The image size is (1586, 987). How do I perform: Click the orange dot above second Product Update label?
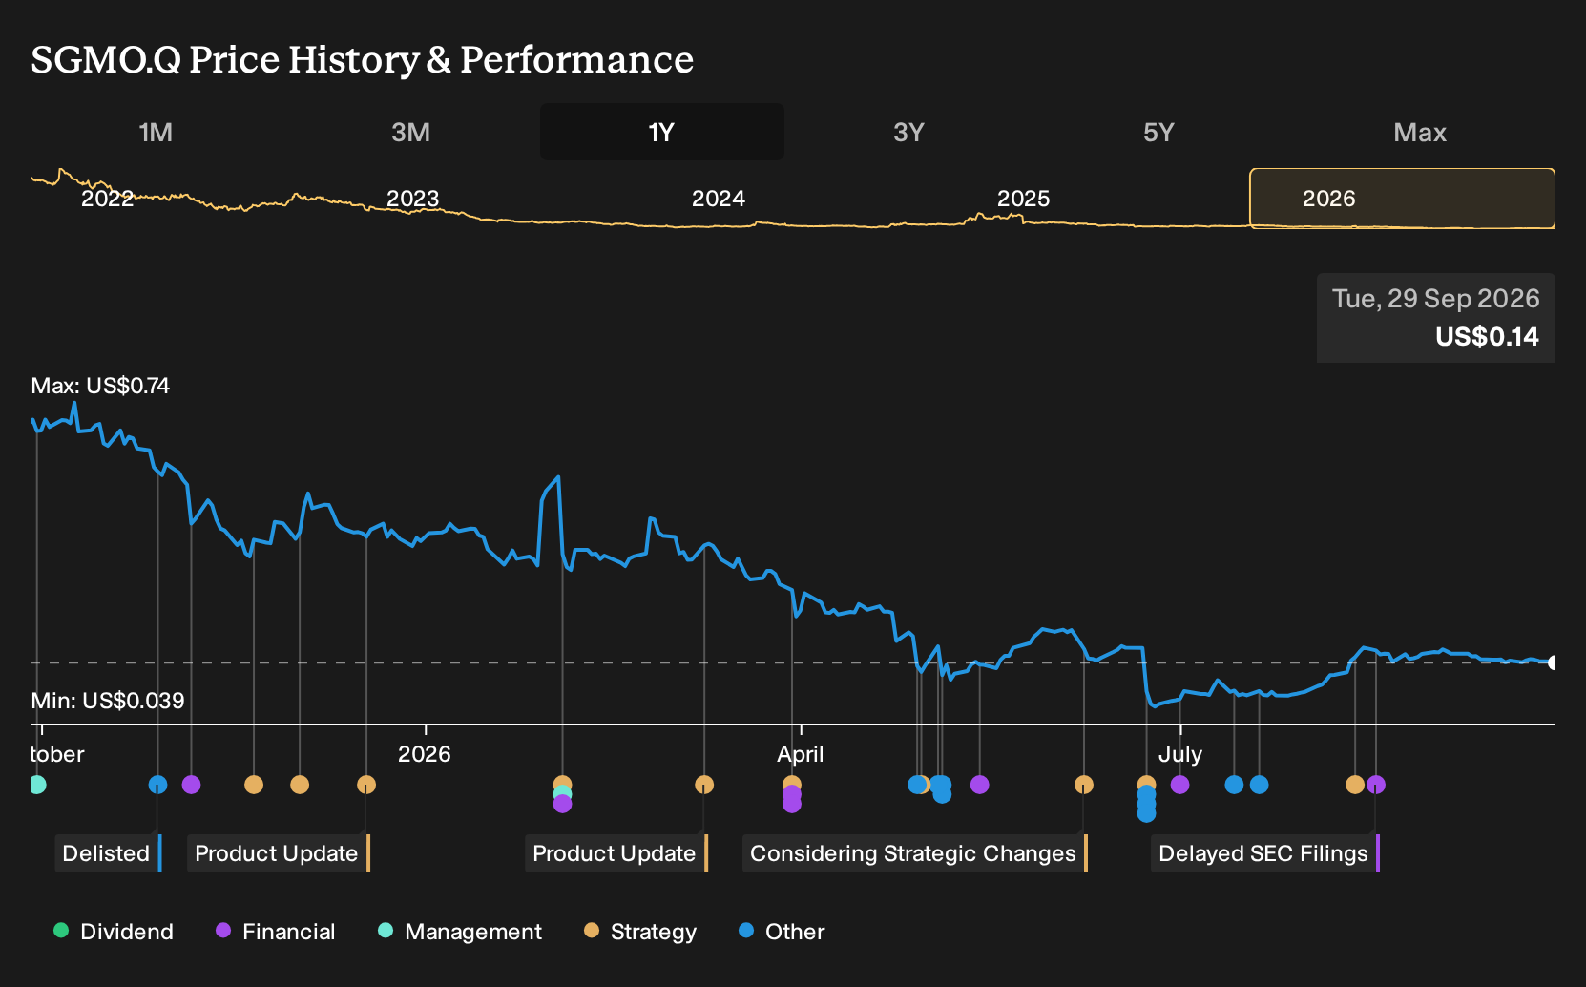(x=704, y=785)
